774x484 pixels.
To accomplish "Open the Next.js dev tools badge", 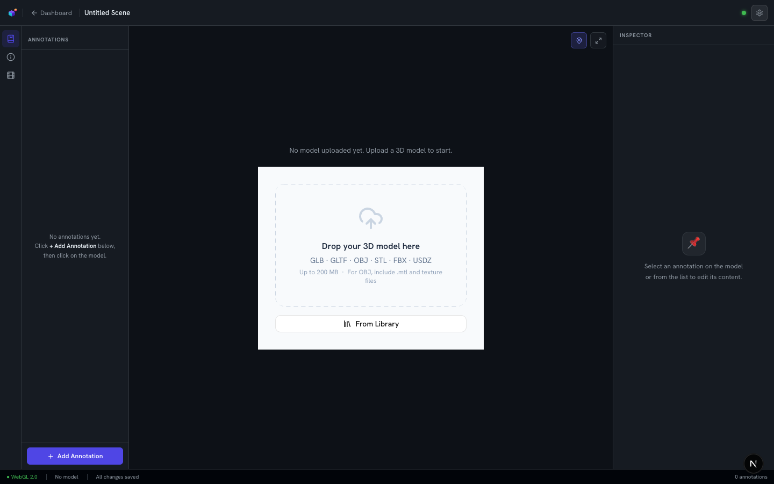I will (754, 464).
